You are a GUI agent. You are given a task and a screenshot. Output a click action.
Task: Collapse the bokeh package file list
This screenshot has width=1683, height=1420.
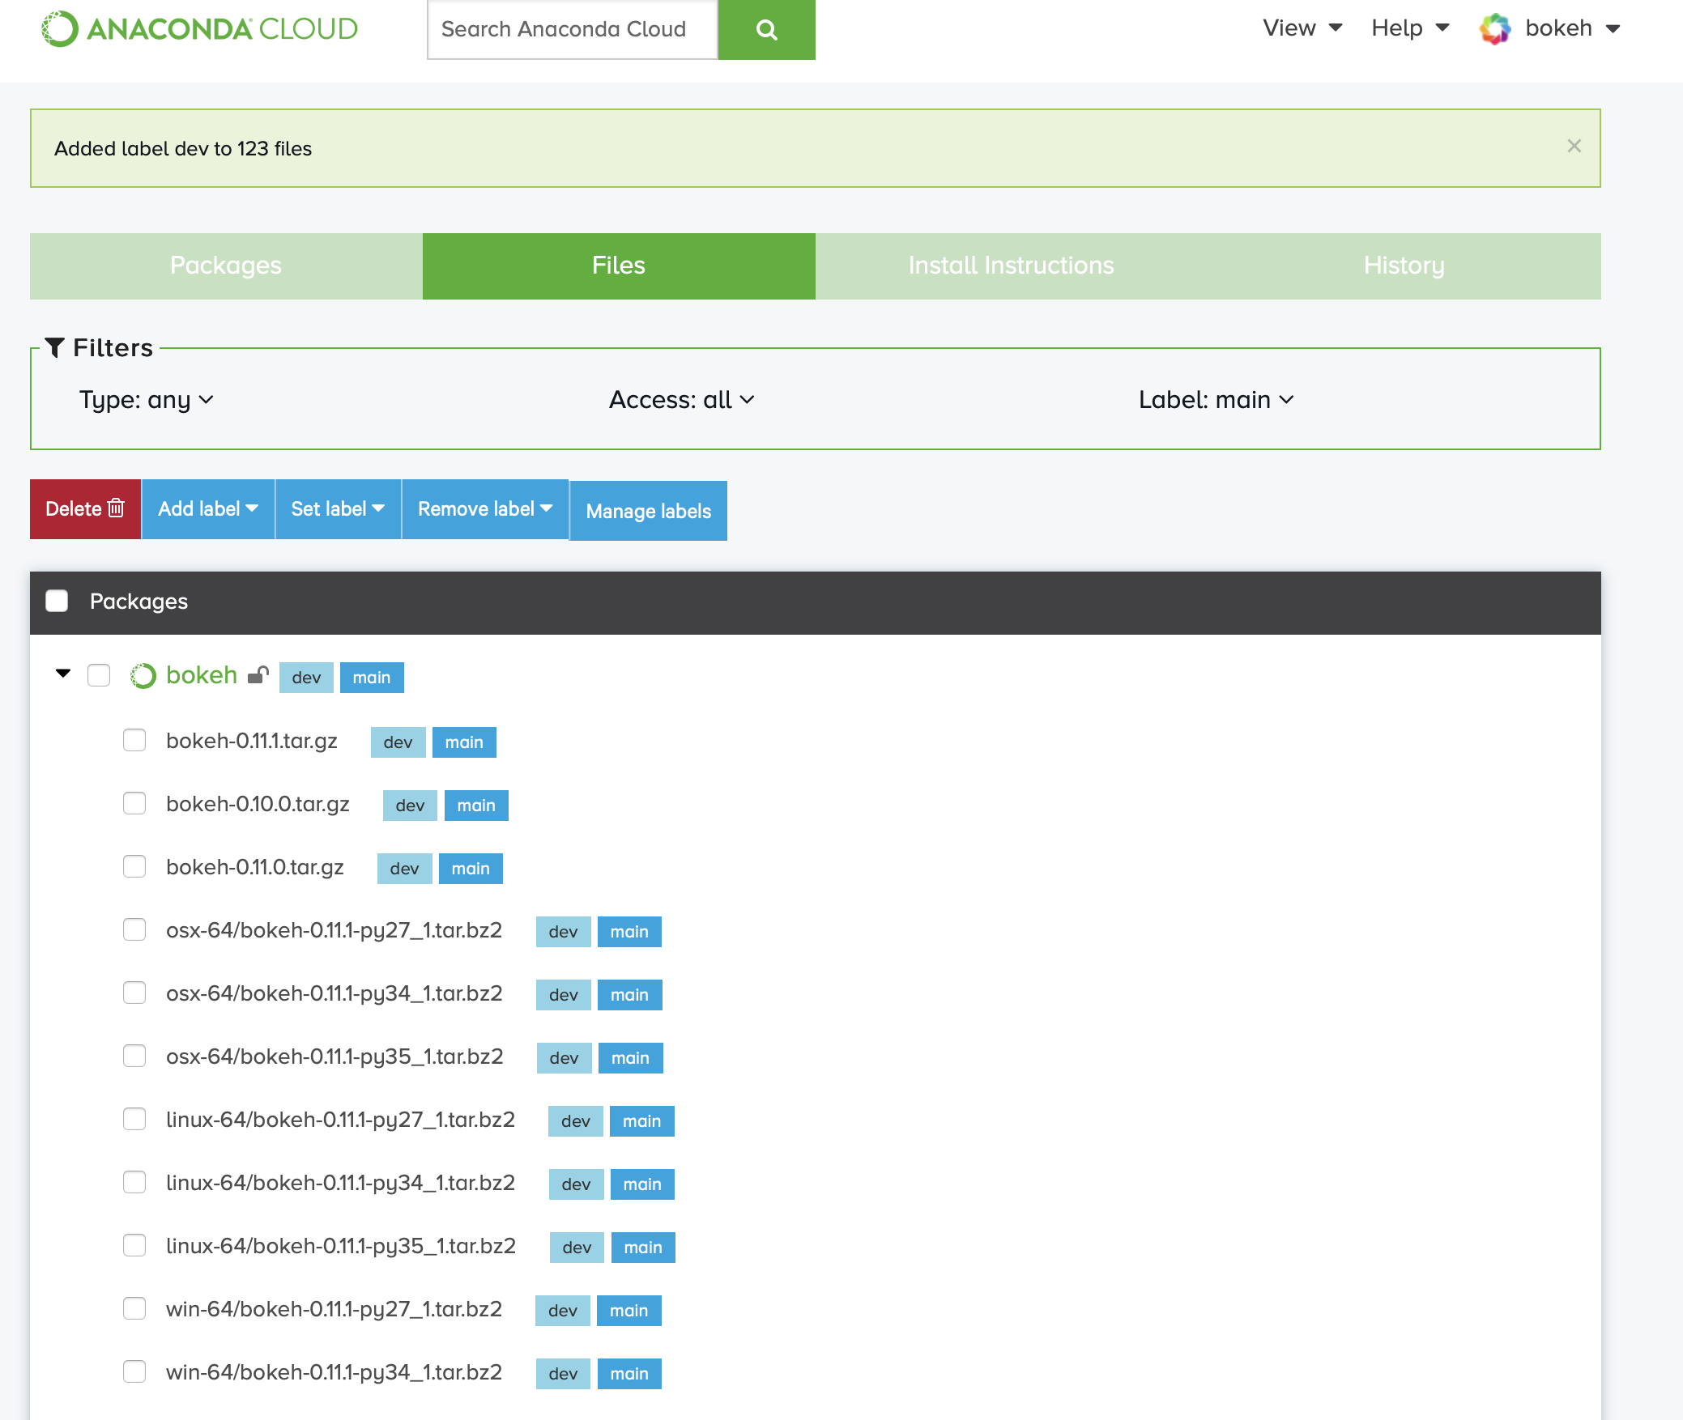[63, 674]
